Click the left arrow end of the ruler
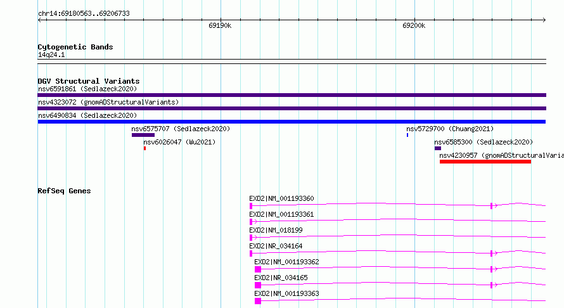Image resolution: width=564 pixels, height=308 pixels. click(39, 20)
